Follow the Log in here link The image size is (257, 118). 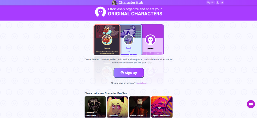click(141, 83)
